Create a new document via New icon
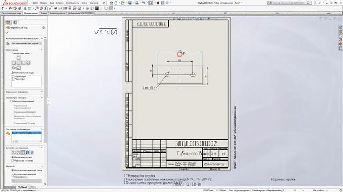Screen dimensions: 343x192 [116, 3]
